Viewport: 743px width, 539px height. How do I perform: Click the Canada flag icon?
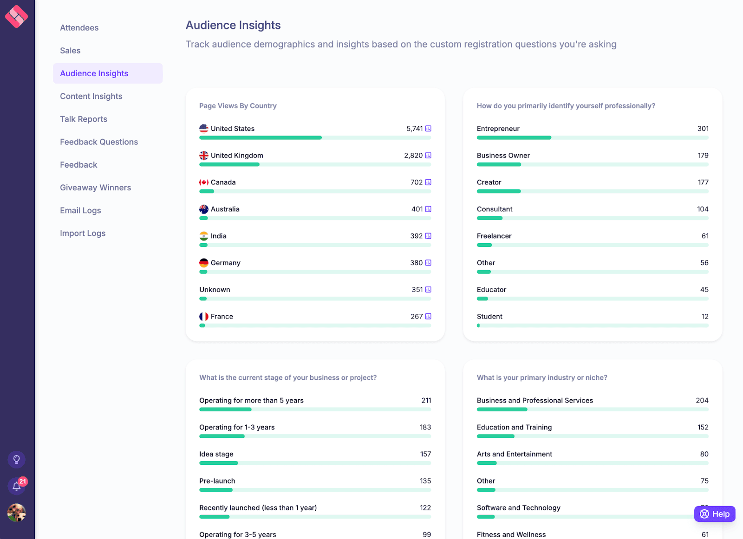click(x=204, y=182)
